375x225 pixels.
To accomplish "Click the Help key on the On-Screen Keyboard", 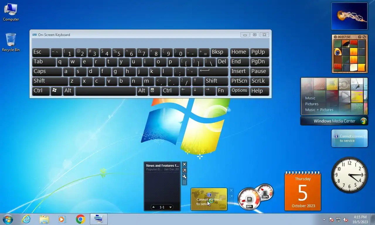I will point(260,91).
